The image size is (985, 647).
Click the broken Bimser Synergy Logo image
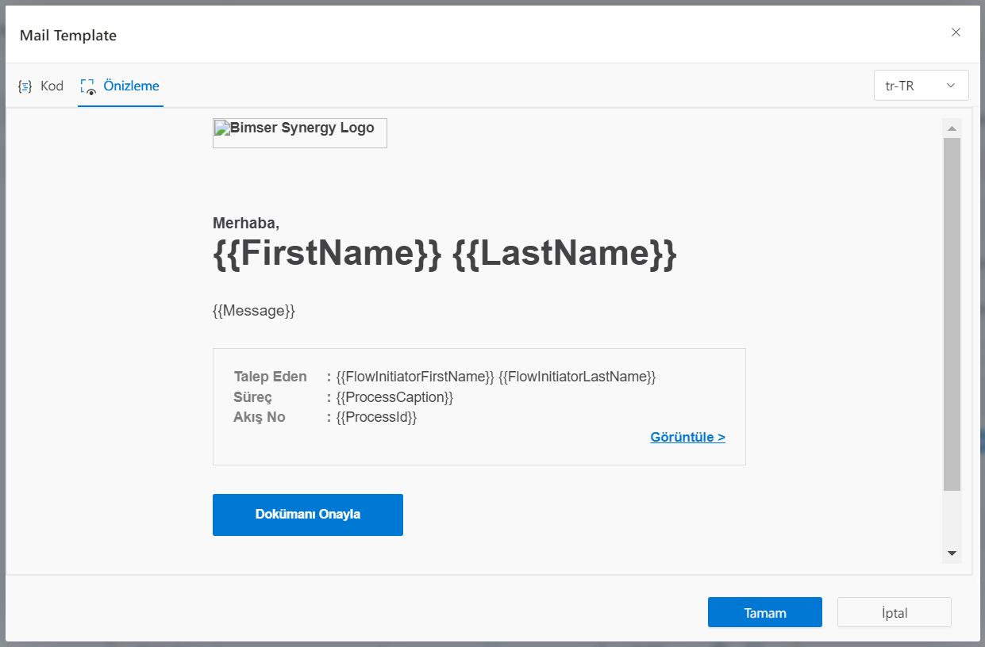pyautogui.click(x=299, y=132)
